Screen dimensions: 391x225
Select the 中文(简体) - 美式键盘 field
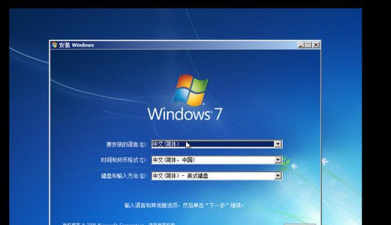tap(217, 176)
